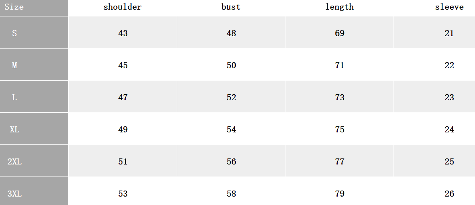This screenshot has width=475, height=205.
Task: Select sleeve value 24 for size XL
Action: [449, 129]
